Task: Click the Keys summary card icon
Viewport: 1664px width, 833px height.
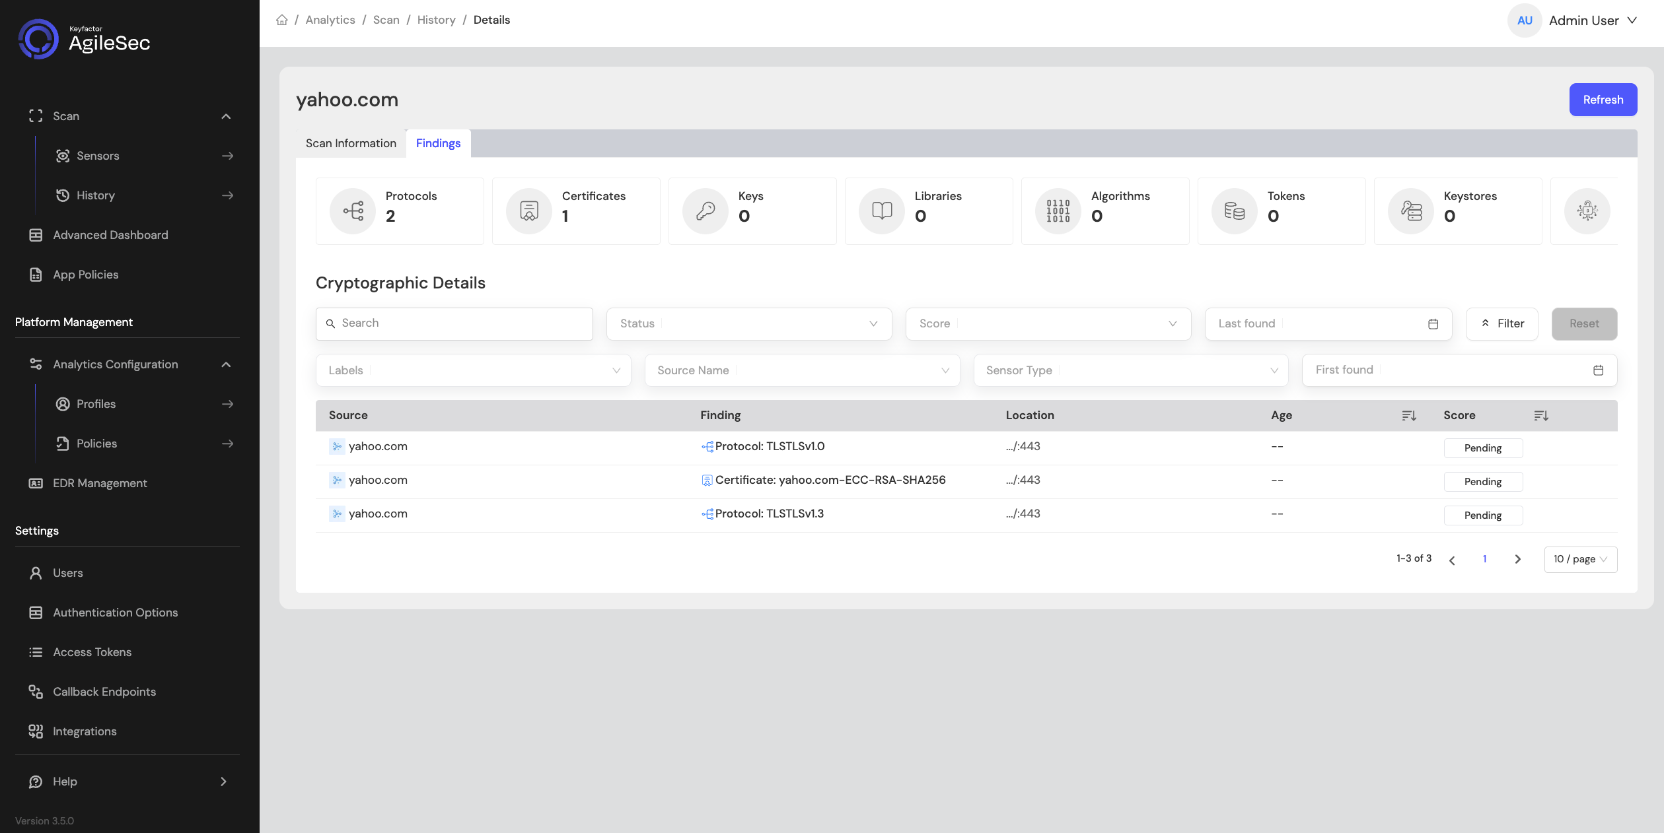Action: click(705, 211)
